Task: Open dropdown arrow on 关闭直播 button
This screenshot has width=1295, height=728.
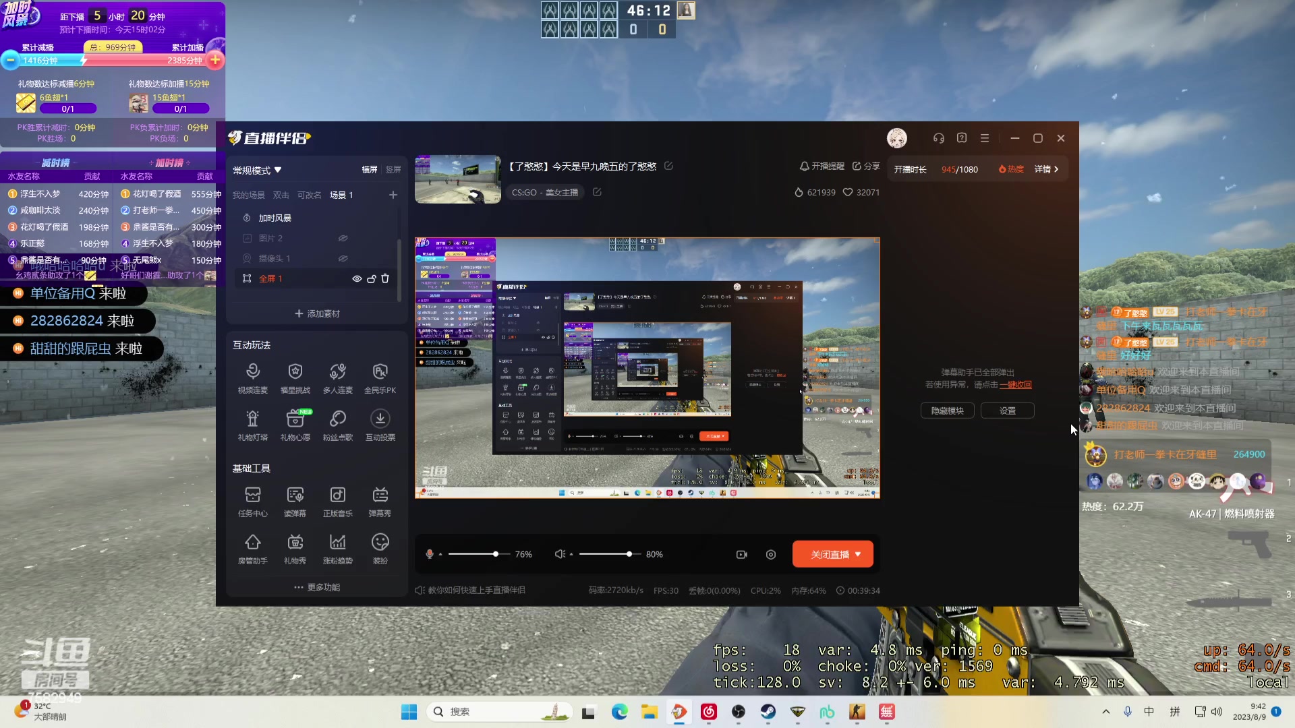Action: [x=858, y=554]
